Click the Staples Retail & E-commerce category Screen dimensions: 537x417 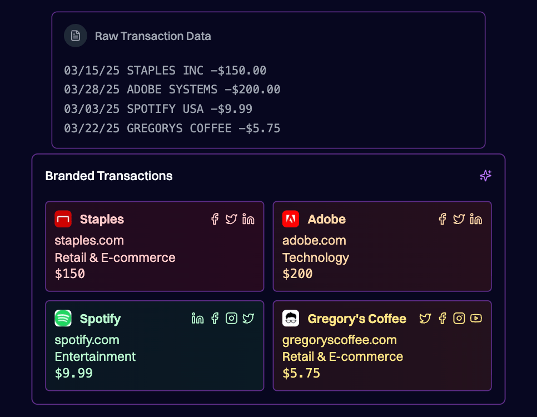pyautogui.click(x=115, y=257)
